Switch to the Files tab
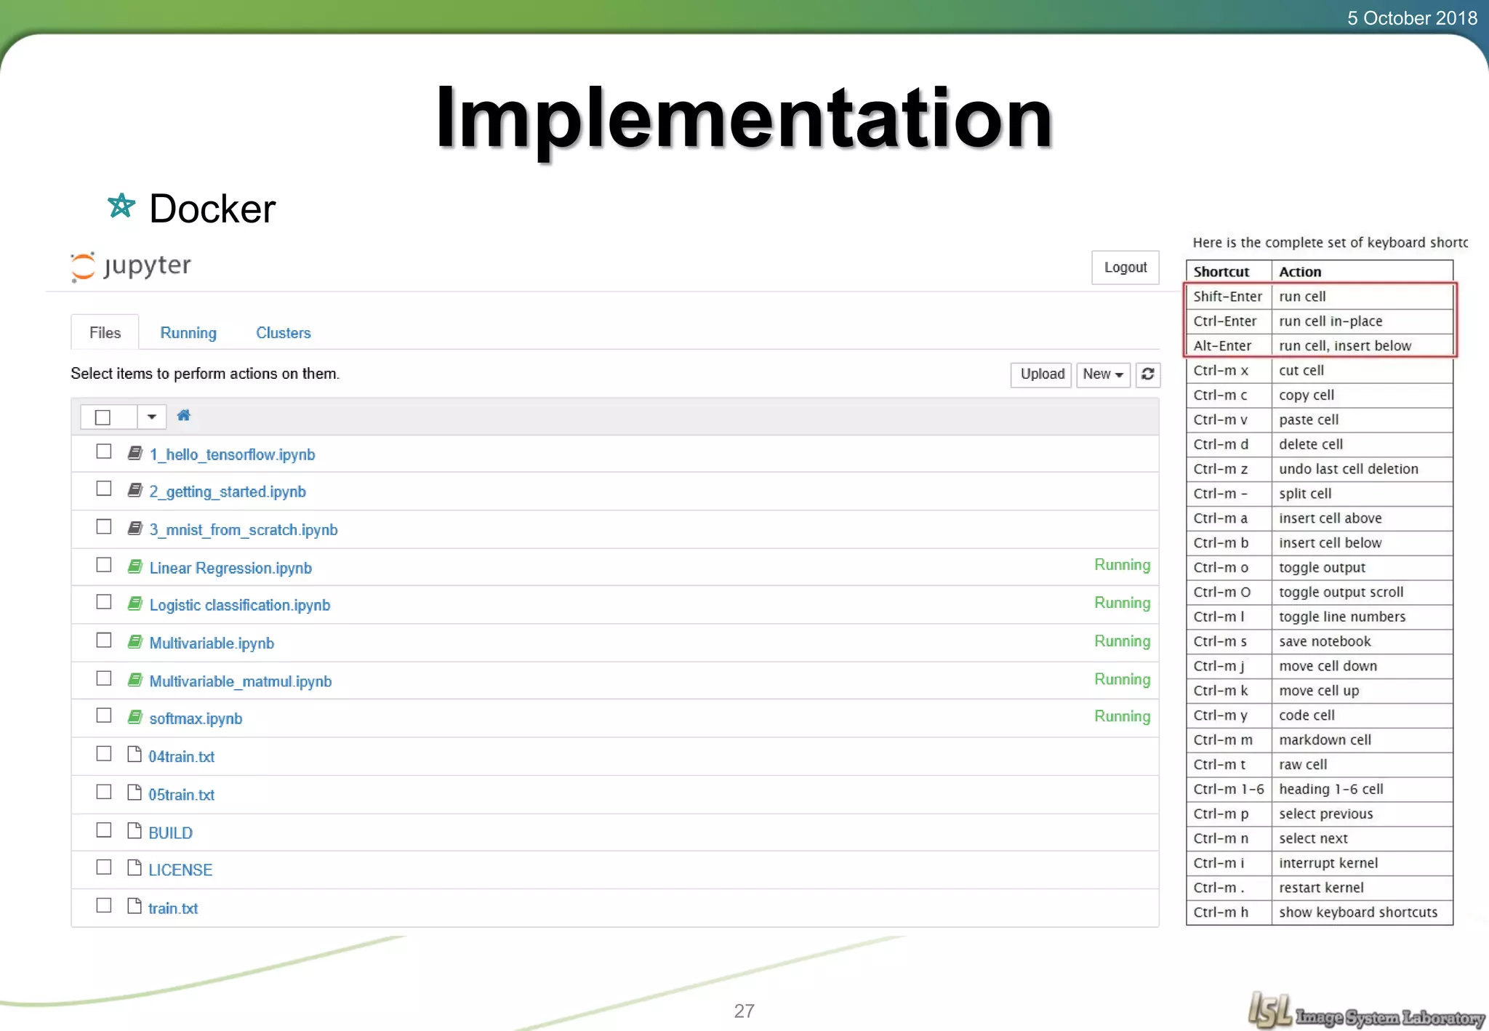Image resolution: width=1489 pixels, height=1031 pixels. pyautogui.click(x=105, y=333)
